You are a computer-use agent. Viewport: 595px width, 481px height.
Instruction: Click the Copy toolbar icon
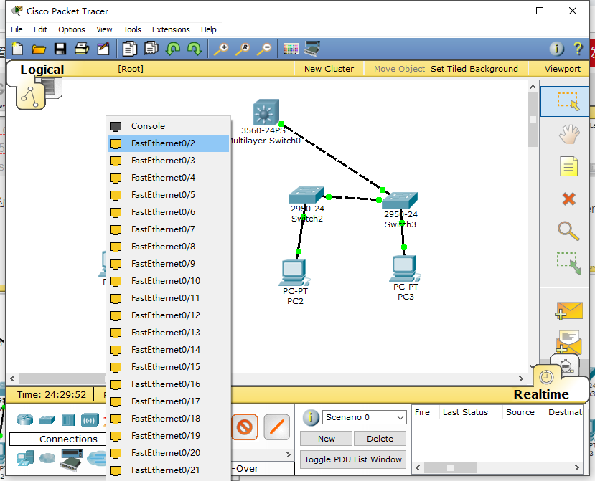point(130,49)
